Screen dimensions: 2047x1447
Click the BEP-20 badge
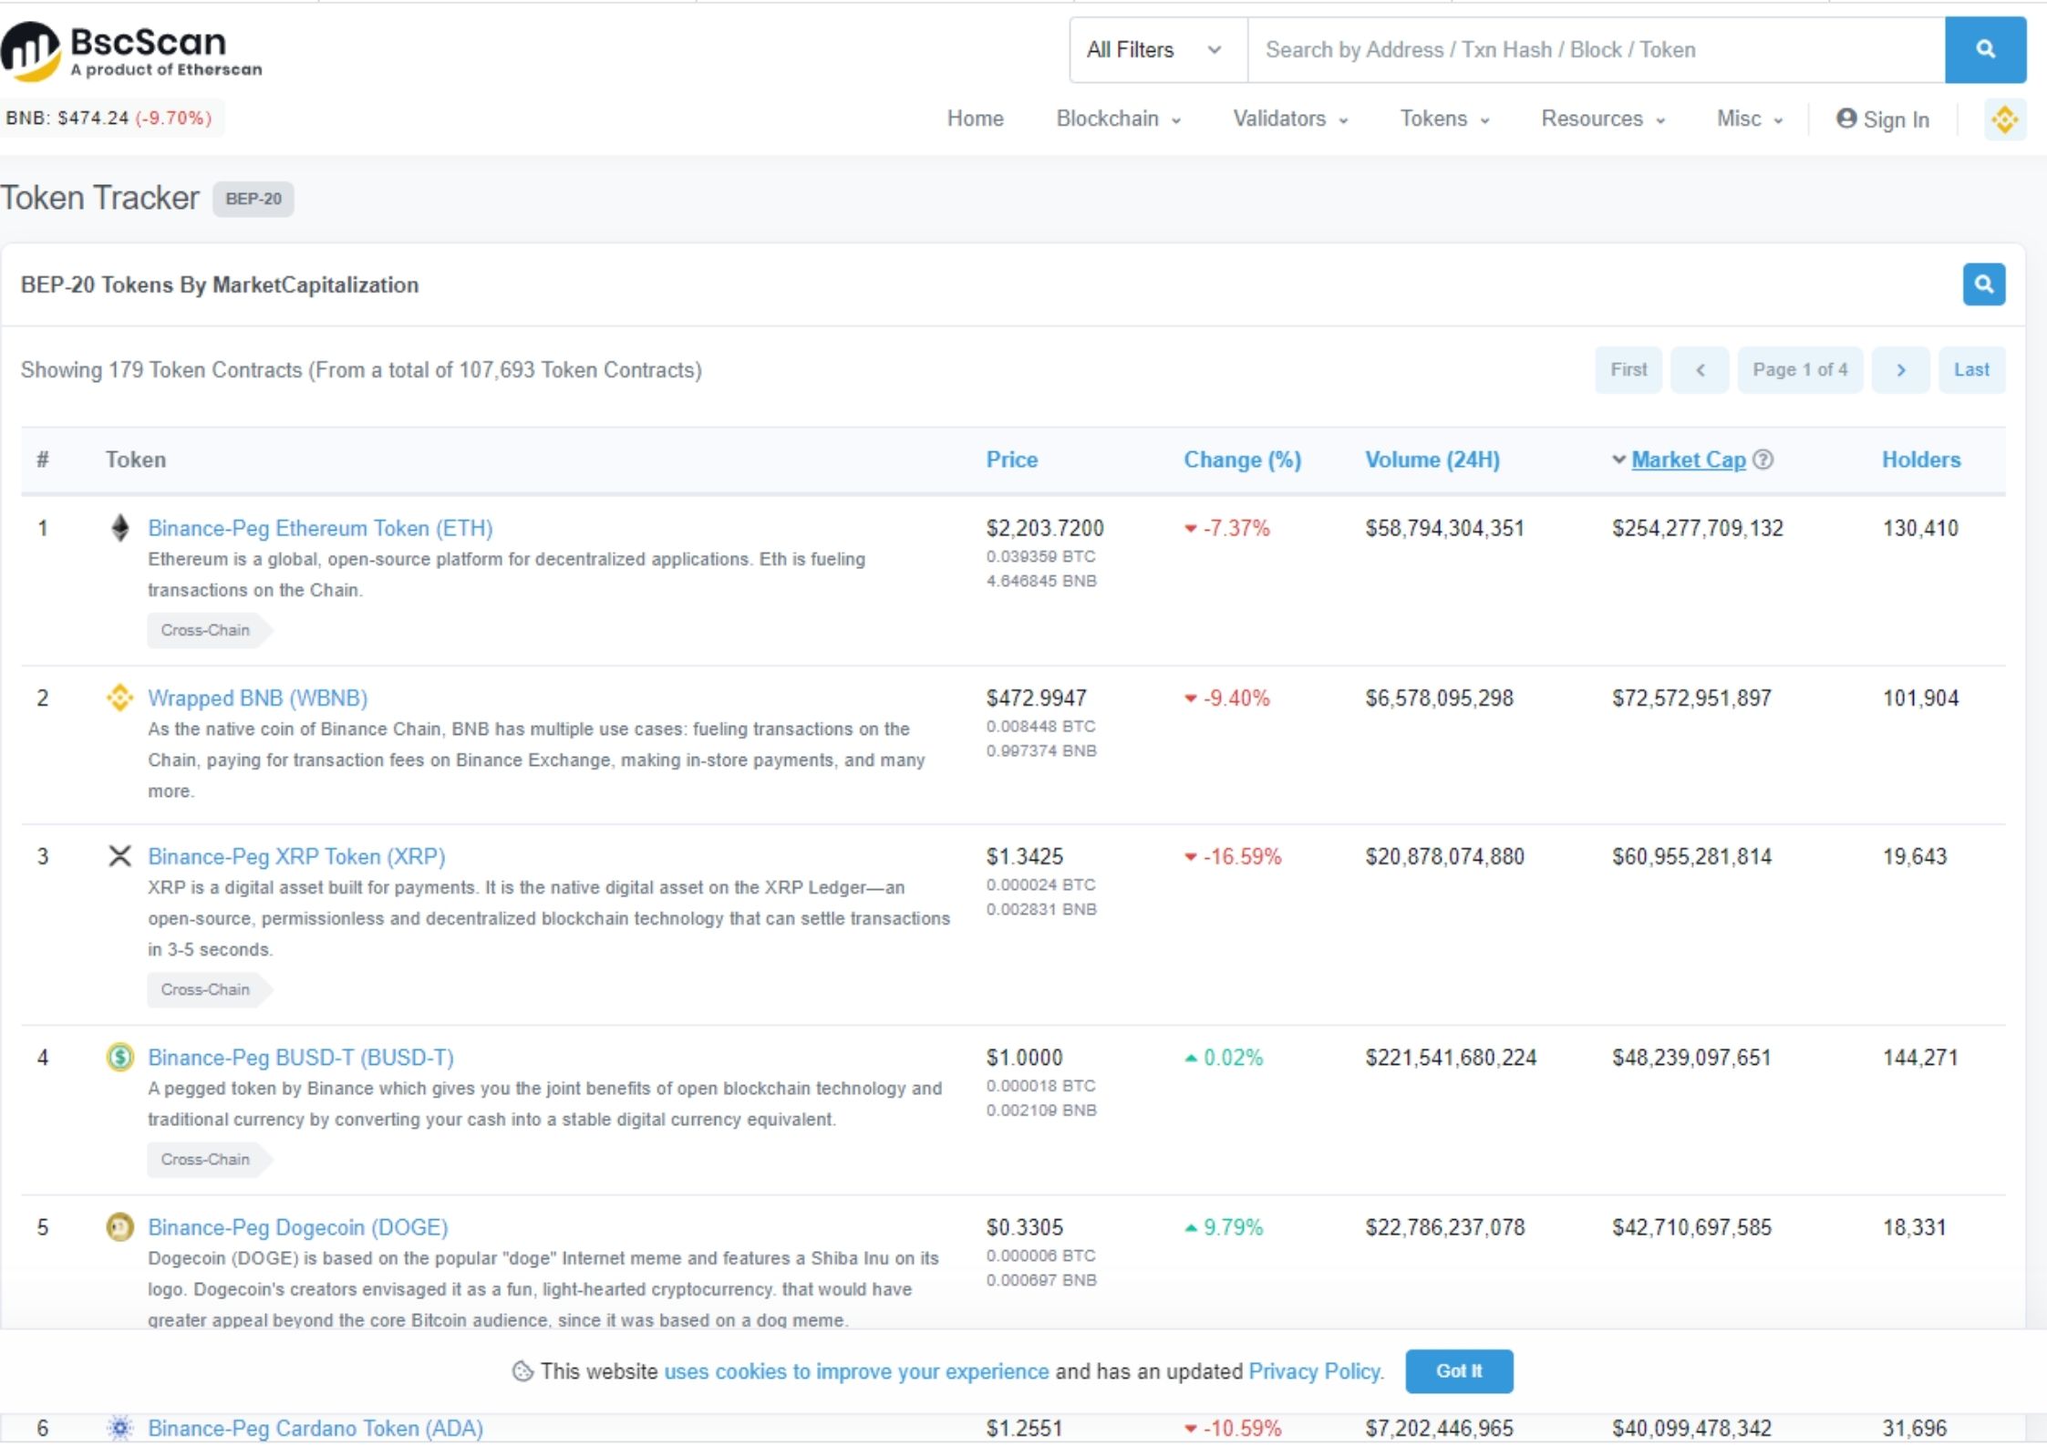click(253, 199)
